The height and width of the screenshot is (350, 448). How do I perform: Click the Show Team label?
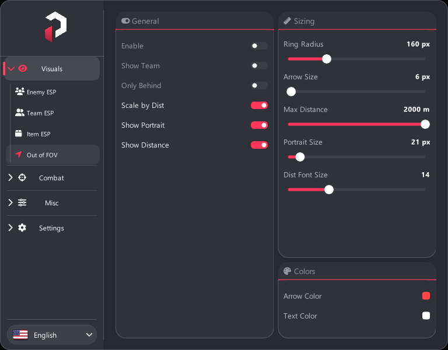141,66
